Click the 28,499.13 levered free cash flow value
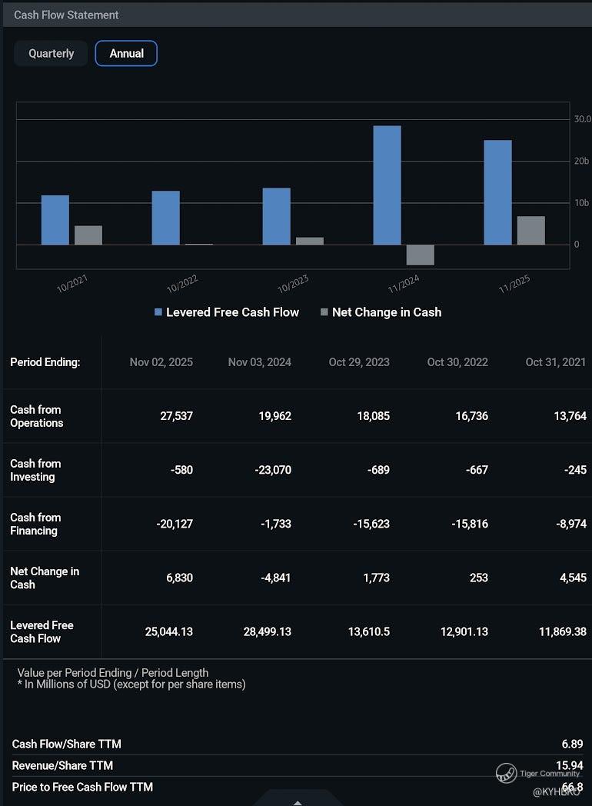The height and width of the screenshot is (806, 592). click(268, 631)
